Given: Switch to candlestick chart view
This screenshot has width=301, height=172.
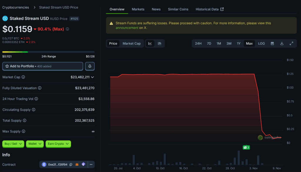Looking at the screenshot, I should coord(160,43).
